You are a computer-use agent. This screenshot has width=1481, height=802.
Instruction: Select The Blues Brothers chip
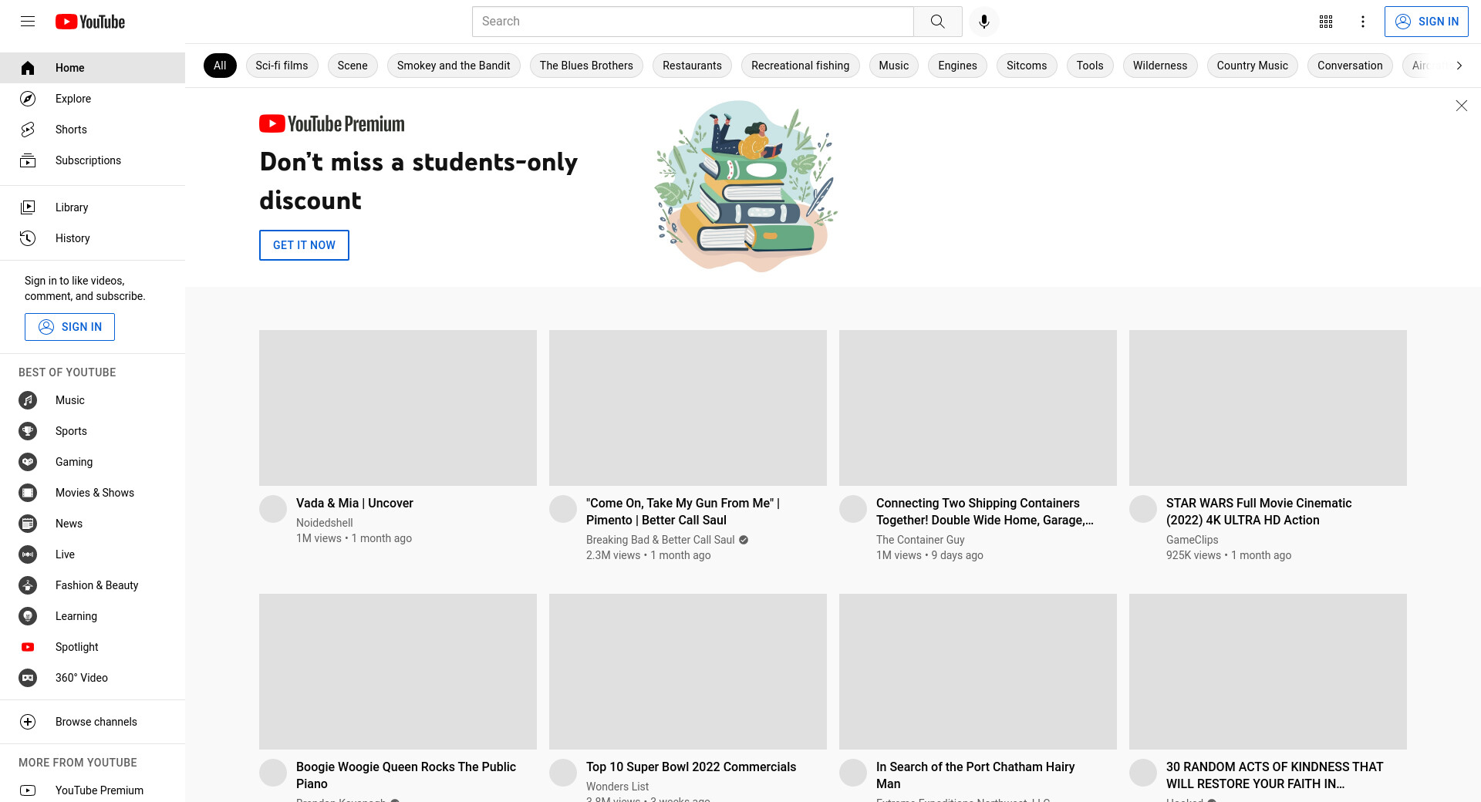coord(586,66)
